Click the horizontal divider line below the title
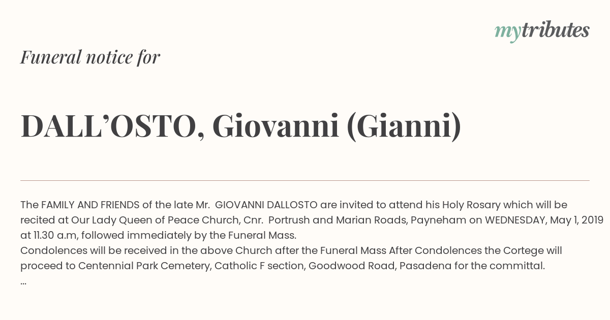Image resolution: width=610 pixels, height=320 pixels. click(305, 180)
